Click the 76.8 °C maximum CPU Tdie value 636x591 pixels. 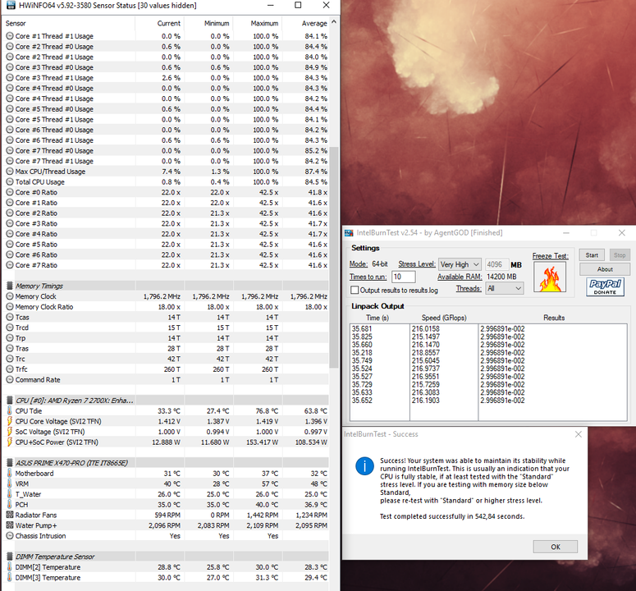point(265,411)
